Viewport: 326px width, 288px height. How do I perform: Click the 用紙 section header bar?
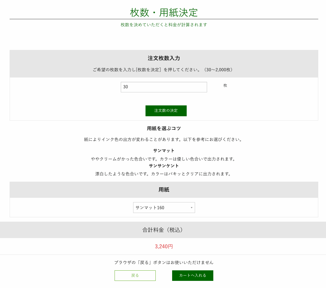point(164,190)
